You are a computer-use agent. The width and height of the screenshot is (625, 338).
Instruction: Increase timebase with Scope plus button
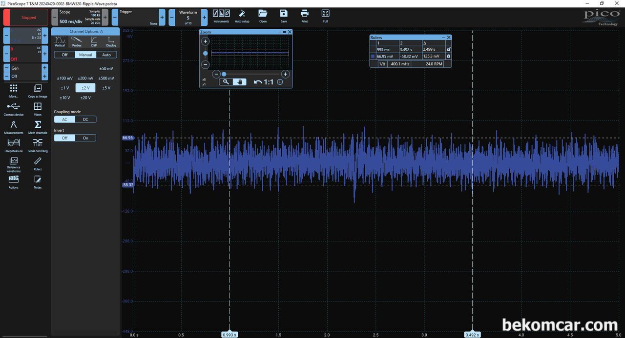pos(105,17)
